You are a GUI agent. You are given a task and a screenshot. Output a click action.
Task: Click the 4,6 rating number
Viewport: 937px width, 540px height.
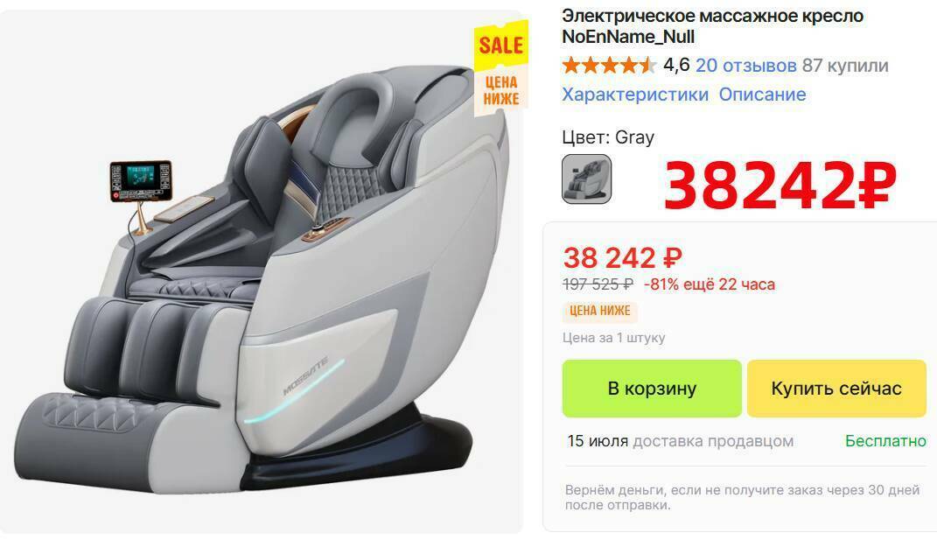676,65
